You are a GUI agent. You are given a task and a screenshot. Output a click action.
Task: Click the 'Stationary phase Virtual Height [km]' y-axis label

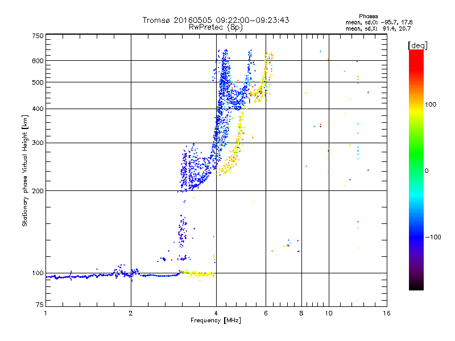point(25,170)
